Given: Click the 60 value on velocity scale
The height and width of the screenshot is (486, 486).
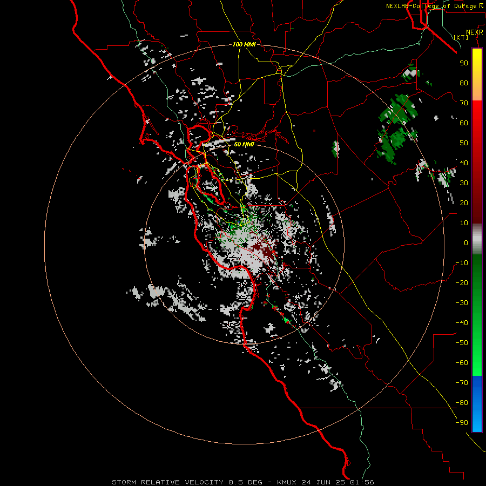Looking at the screenshot, I should tap(464, 123).
